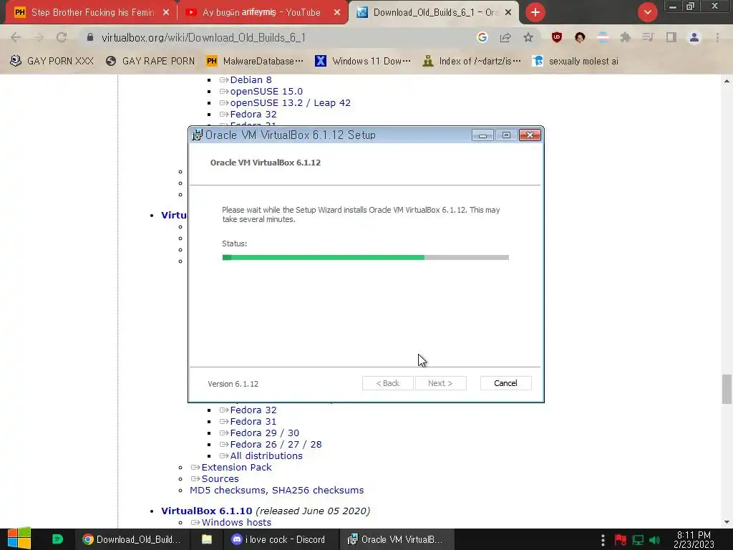Open the Chrome three-dot menu

click(717, 37)
